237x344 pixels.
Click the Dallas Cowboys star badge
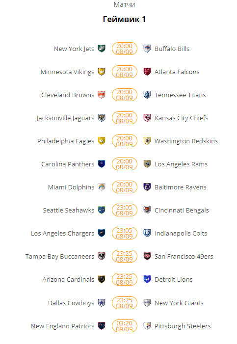(102, 303)
